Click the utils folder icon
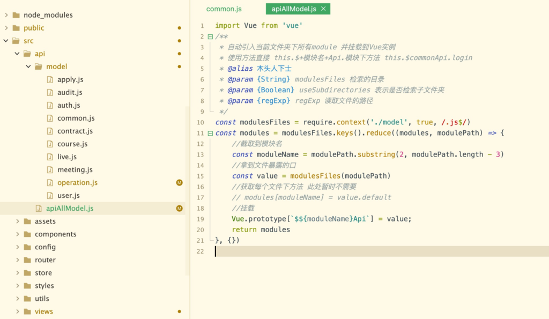 (x=27, y=298)
